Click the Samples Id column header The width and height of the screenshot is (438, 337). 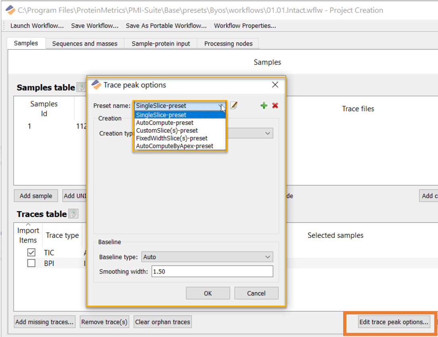(44, 109)
